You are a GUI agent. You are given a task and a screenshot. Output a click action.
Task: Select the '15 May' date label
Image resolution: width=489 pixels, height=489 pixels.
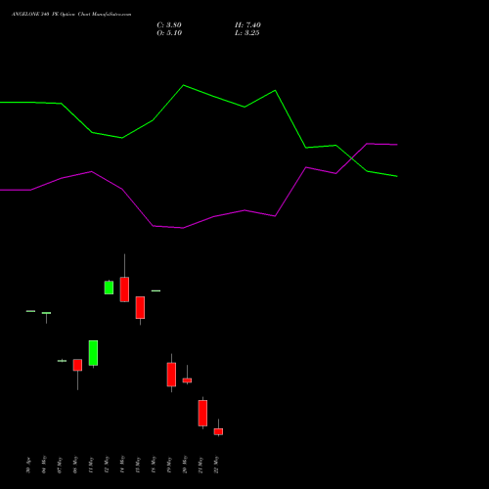(138, 465)
